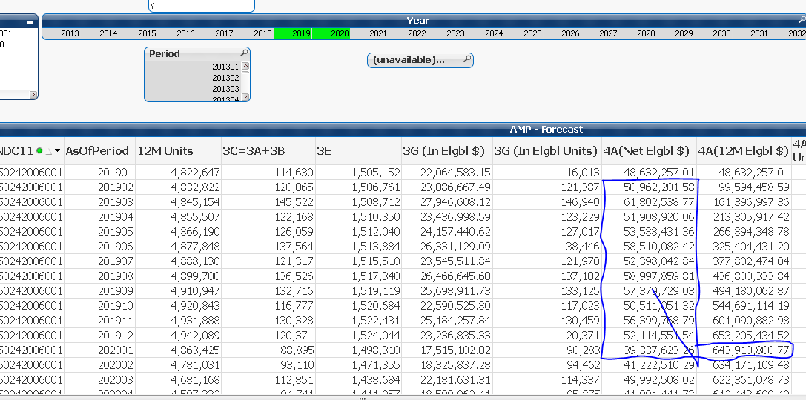Minimize the top-left list box
Image resolution: width=806 pixels, height=400 pixels.
pyautogui.click(x=30, y=22)
